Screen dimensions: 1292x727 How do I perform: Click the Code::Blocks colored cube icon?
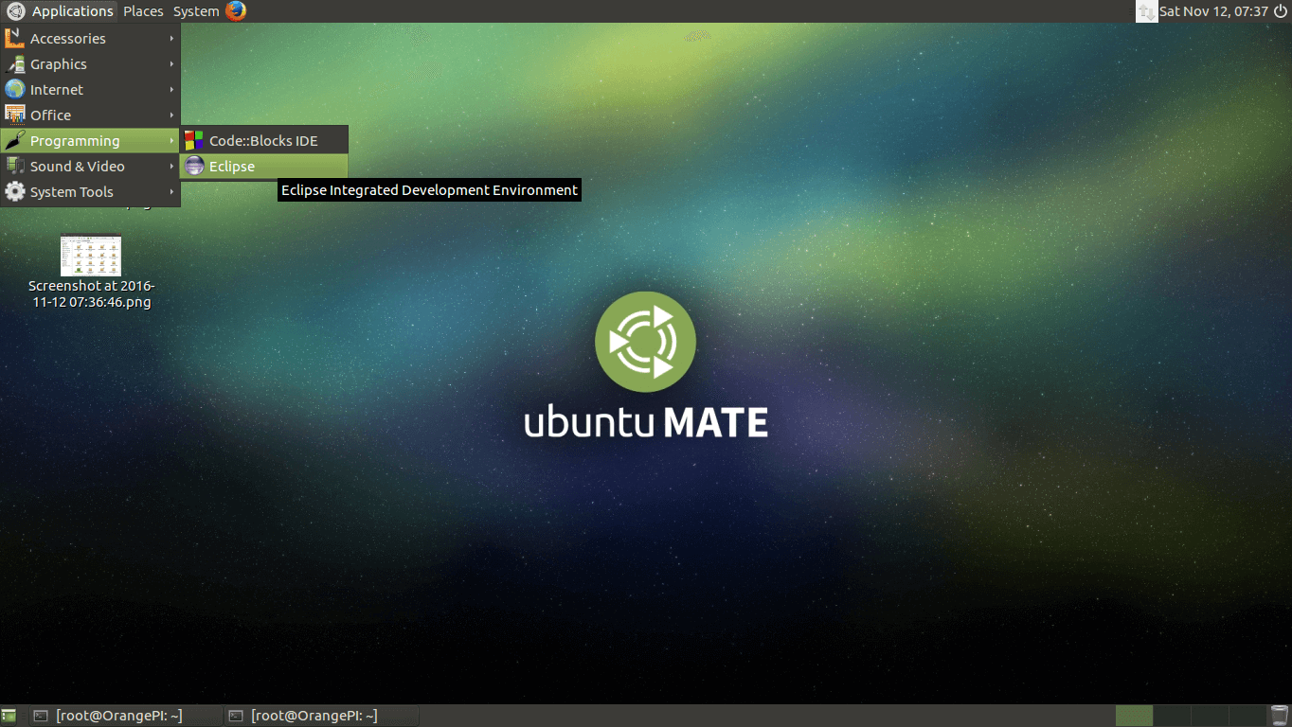coord(194,141)
